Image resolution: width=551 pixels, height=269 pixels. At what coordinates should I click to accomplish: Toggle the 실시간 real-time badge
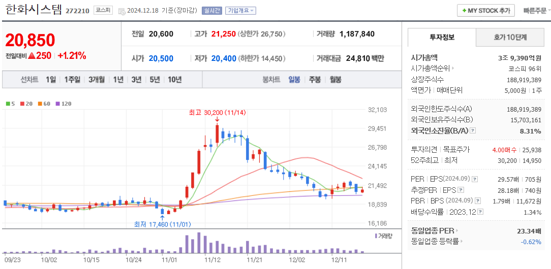click(x=212, y=11)
